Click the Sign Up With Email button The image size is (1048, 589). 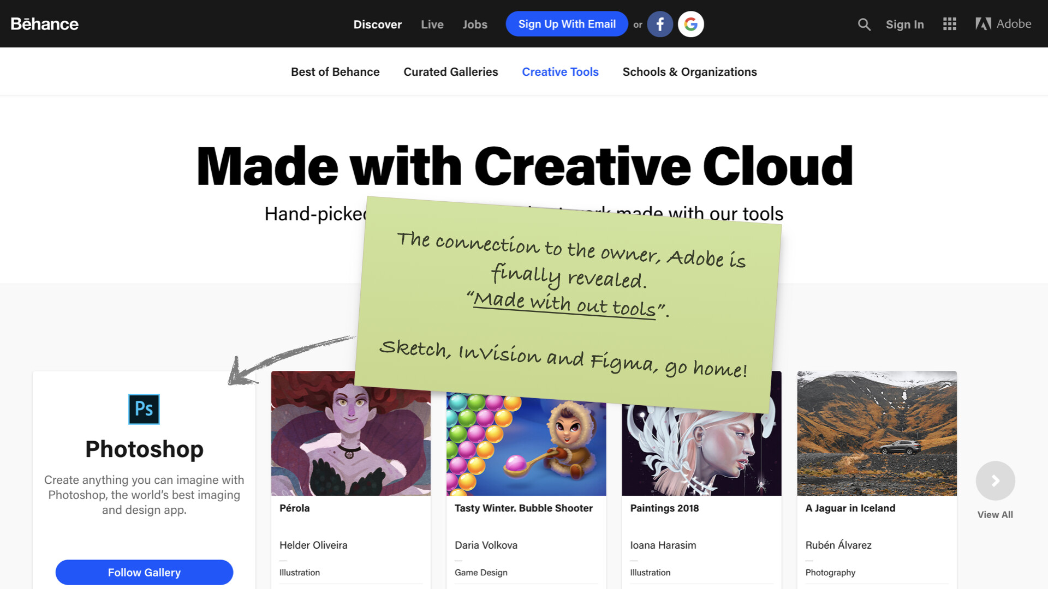coord(567,24)
